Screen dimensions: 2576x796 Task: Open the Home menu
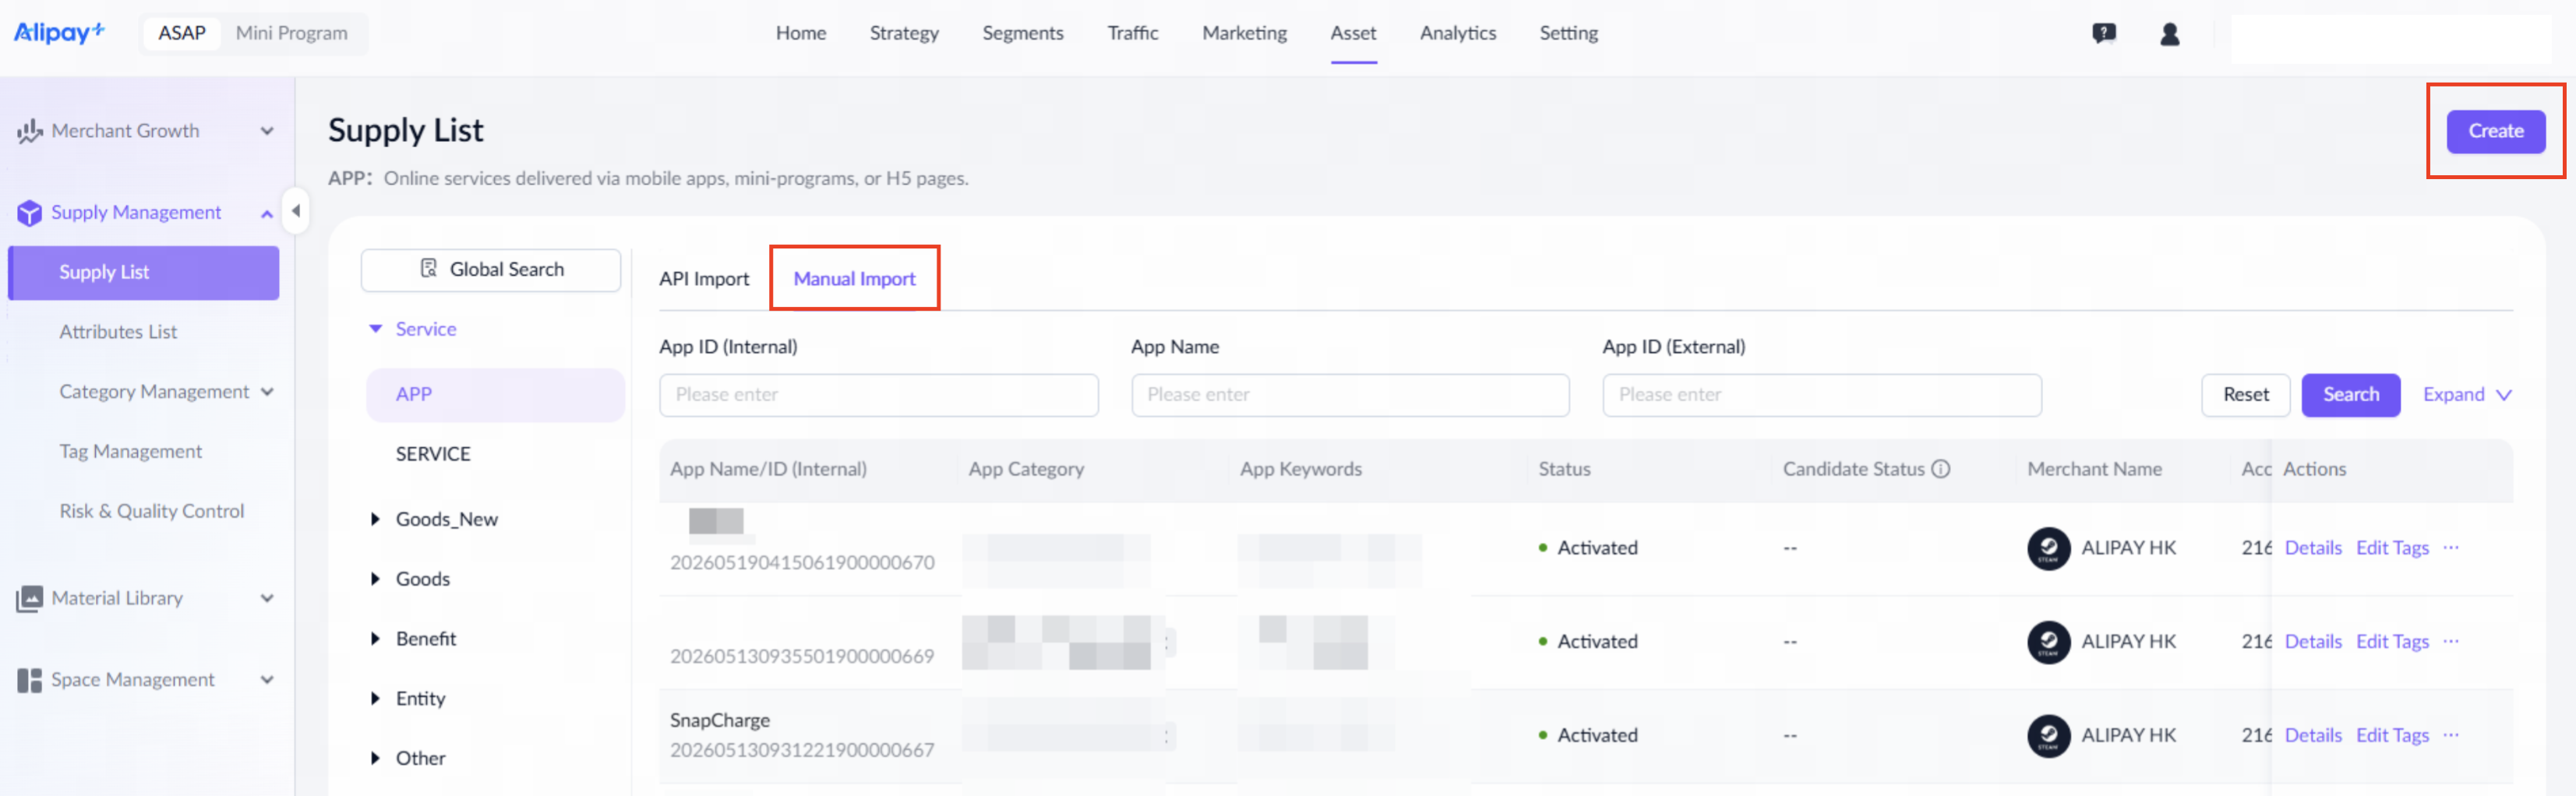coord(801,33)
